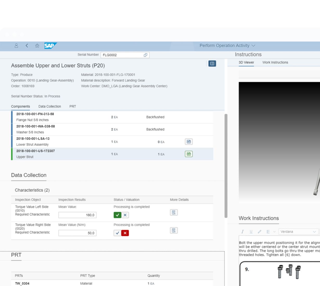Expand the Perform Operation Activity dropdown

253,46
